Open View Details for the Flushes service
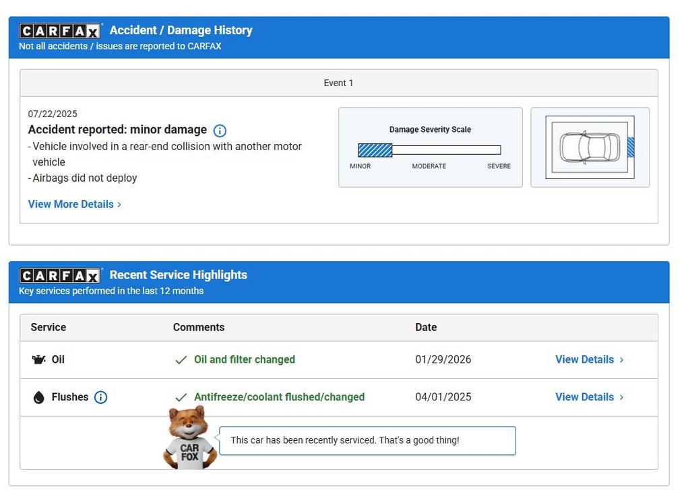Screen dimensions: 690x498 (x=584, y=398)
